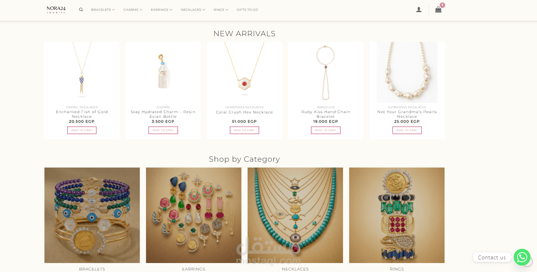The width and height of the screenshot is (537, 272).
Task: Open the user account icon
Action: pos(419,10)
